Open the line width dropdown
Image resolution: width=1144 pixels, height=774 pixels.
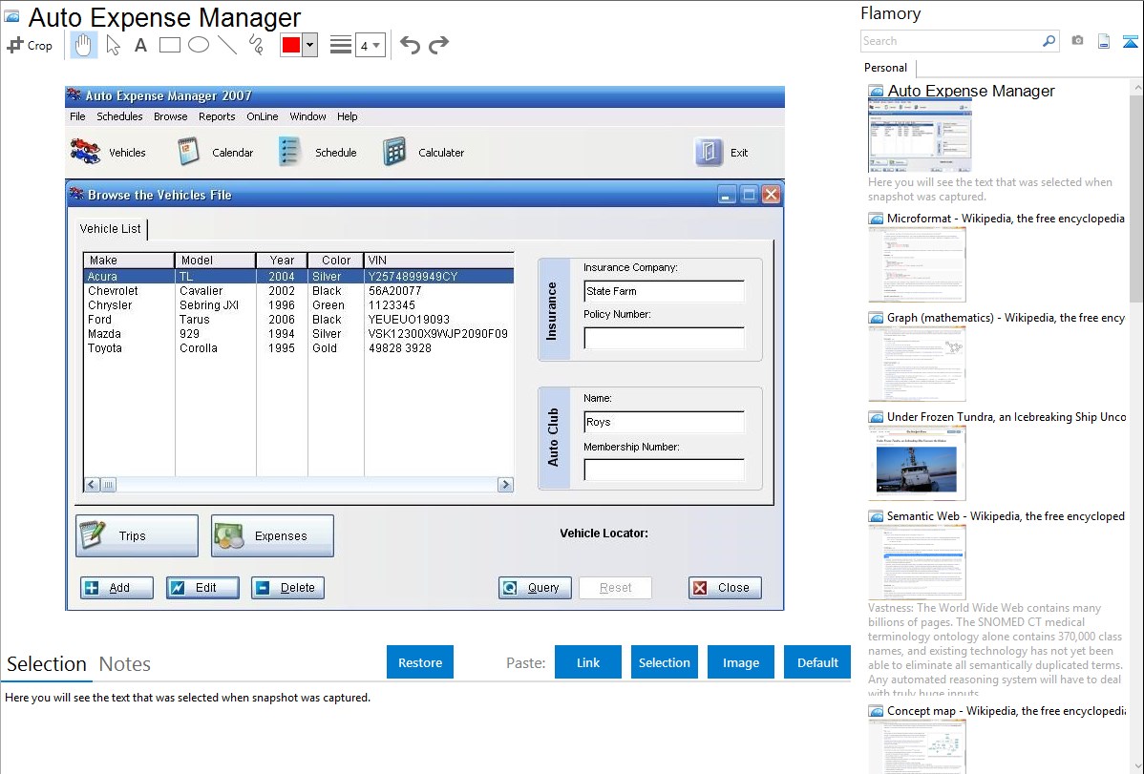click(x=371, y=45)
